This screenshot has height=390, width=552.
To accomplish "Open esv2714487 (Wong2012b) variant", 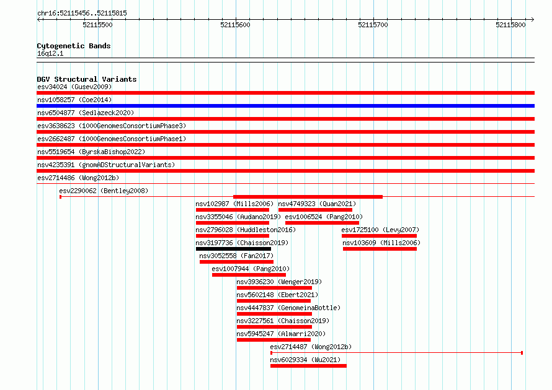I will click(x=311, y=347).
